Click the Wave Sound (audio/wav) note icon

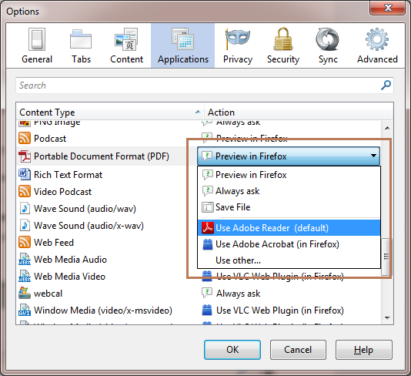coord(25,208)
